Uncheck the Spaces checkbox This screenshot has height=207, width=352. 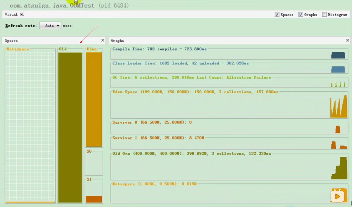pos(277,15)
